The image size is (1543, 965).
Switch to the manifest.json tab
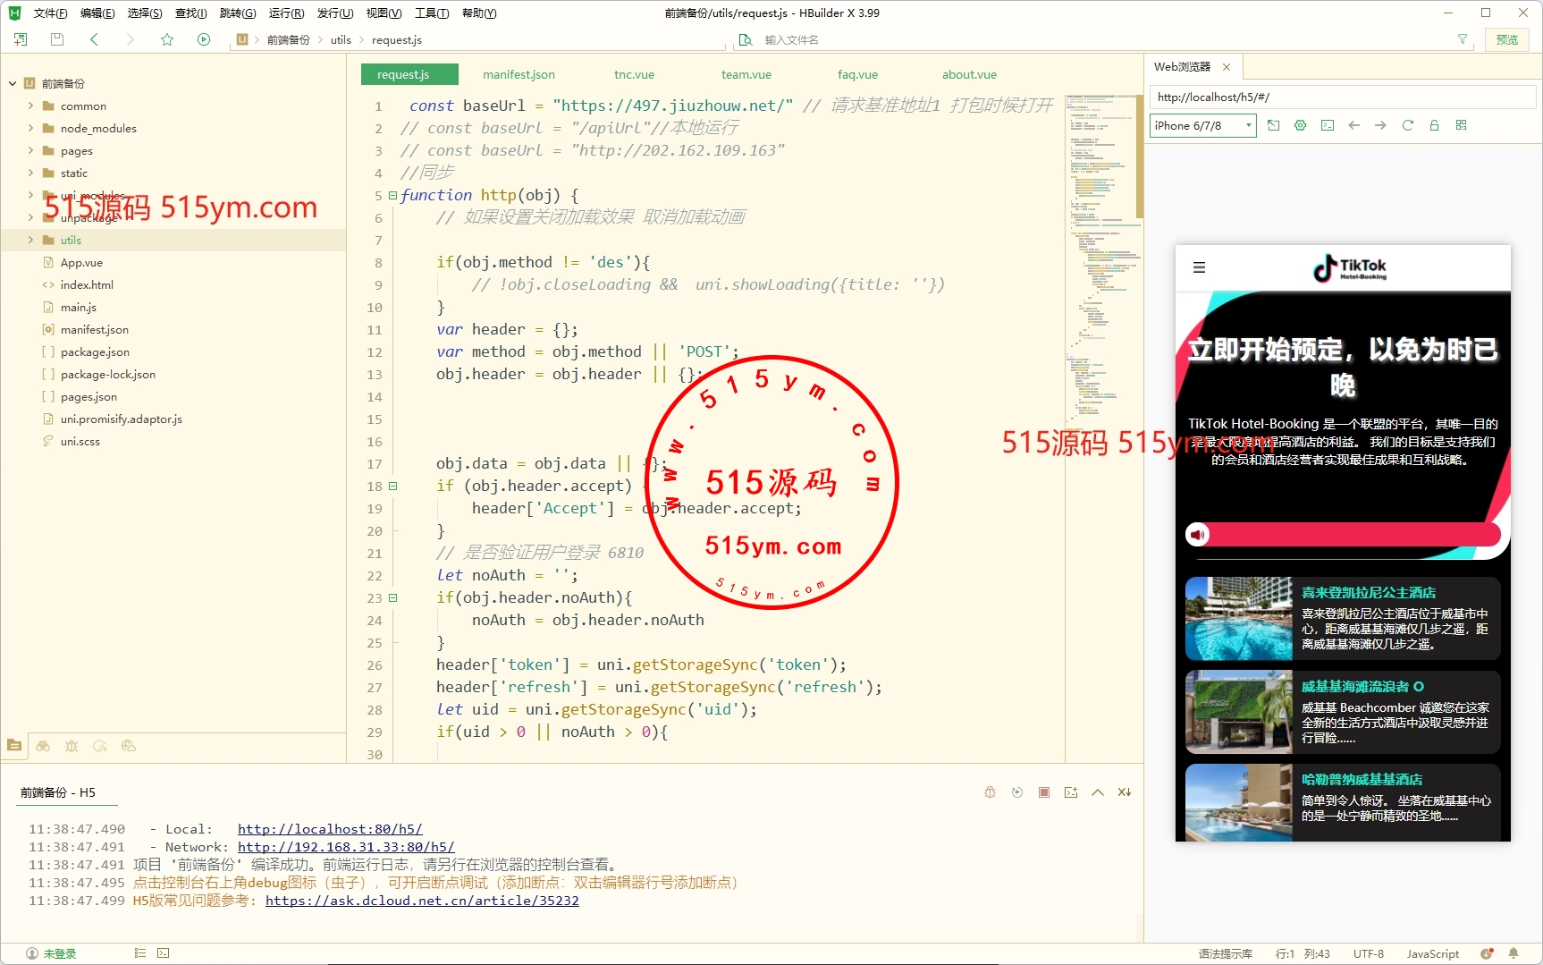click(519, 74)
